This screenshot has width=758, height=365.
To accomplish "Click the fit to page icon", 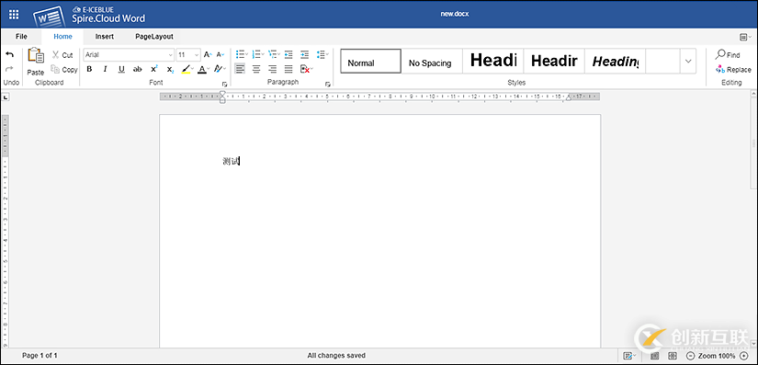I will point(655,356).
